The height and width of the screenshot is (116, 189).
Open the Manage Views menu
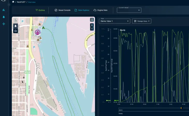pos(142,21)
